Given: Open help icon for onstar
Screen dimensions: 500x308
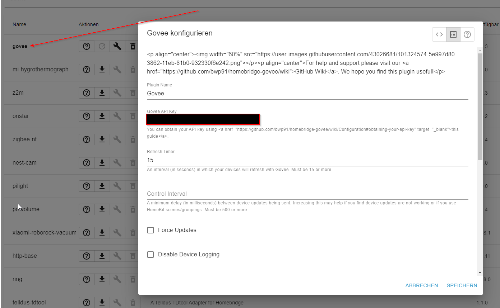Looking at the screenshot, I should point(87,116).
